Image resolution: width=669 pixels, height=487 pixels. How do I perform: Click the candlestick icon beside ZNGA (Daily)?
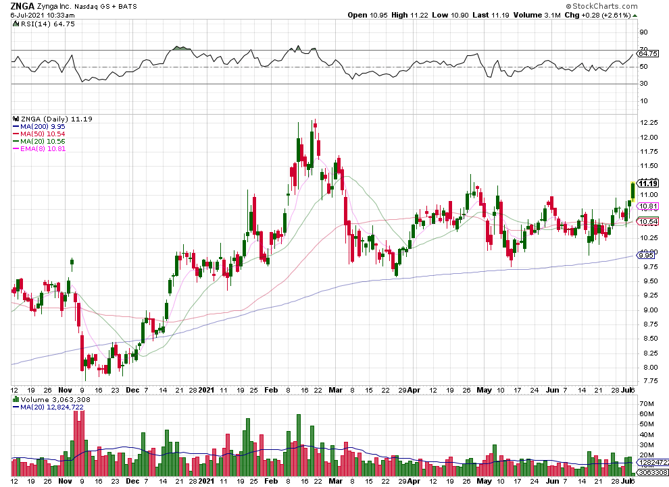(x=16, y=119)
